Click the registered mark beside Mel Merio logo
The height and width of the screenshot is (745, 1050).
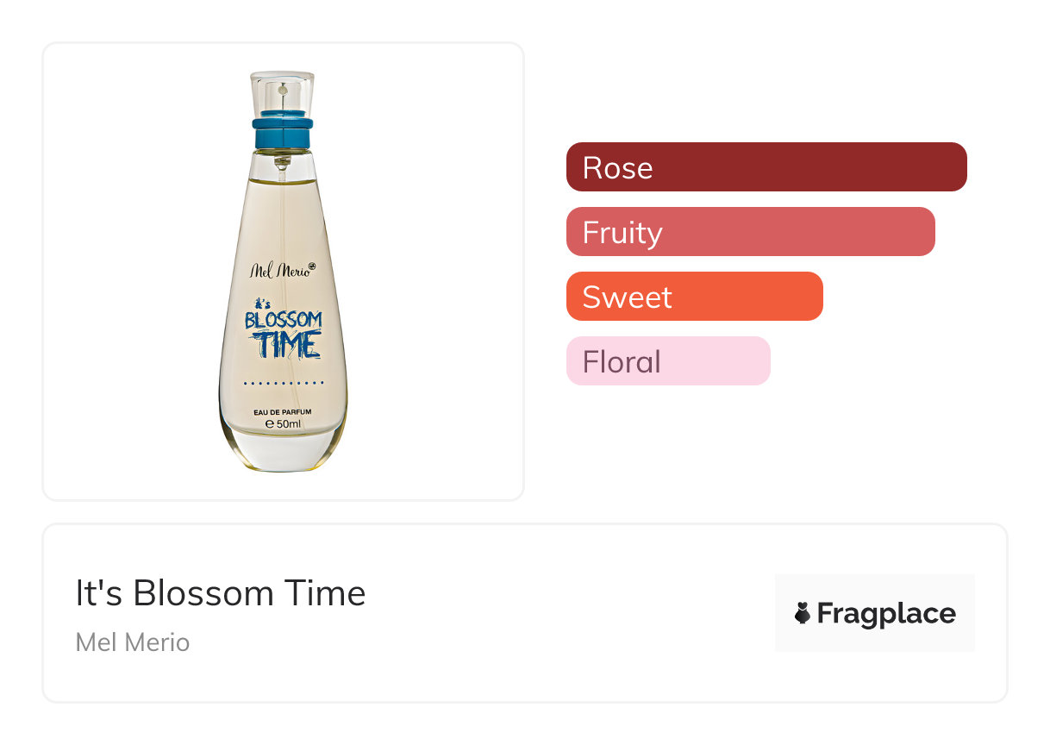point(311,266)
